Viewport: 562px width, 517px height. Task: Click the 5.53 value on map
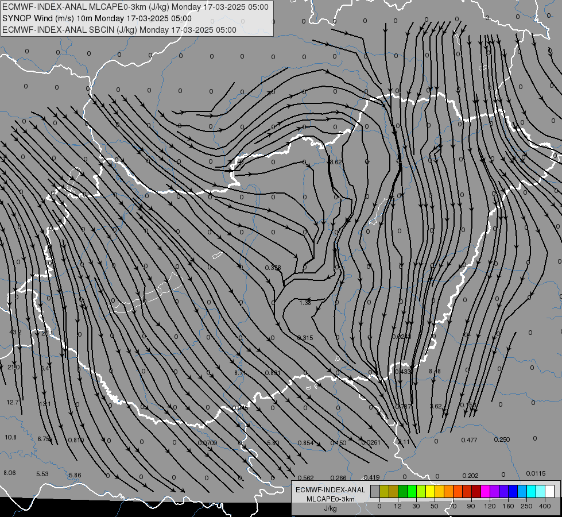tap(42, 474)
